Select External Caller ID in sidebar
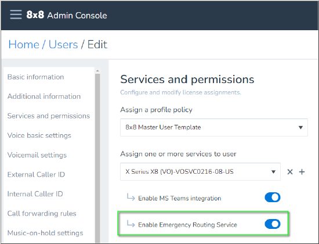Viewport: 319px width, 244px height. pyautogui.click(x=36, y=174)
